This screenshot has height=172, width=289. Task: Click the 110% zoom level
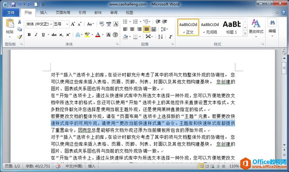234,166
